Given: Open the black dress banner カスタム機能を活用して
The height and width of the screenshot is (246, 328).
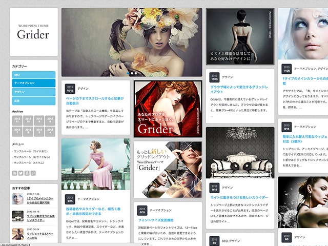Looking at the screenshot, I should pyautogui.click(x=240, y=36).
